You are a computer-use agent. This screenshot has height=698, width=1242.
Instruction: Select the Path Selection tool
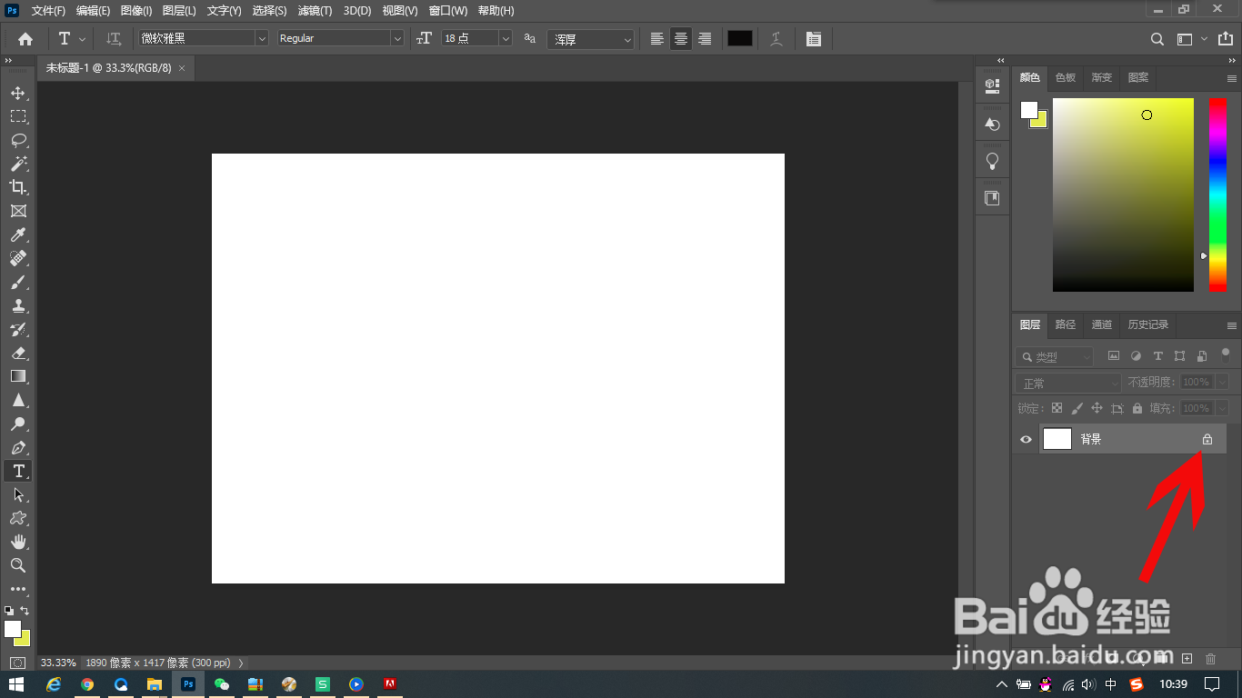point(18,494)
